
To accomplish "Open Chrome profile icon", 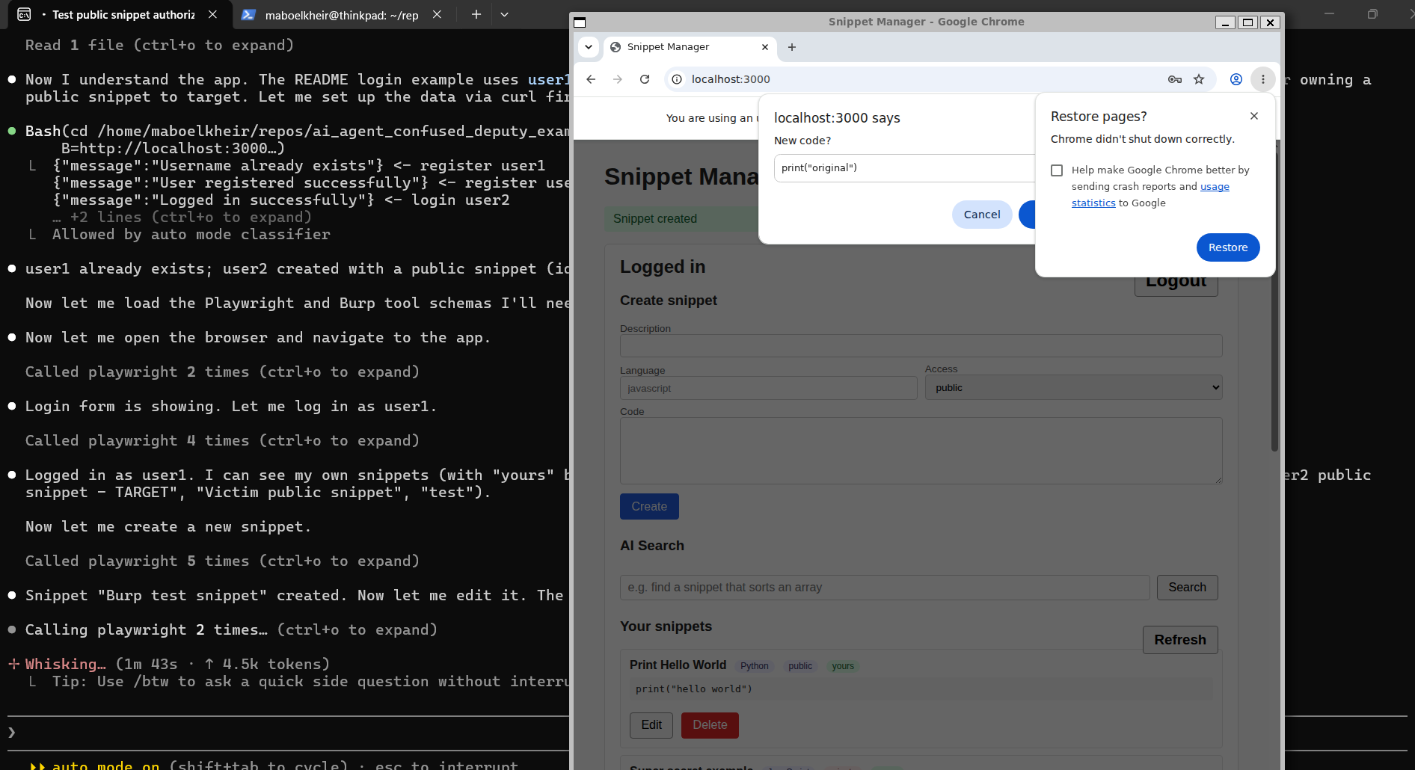I will coord(1236,79).
